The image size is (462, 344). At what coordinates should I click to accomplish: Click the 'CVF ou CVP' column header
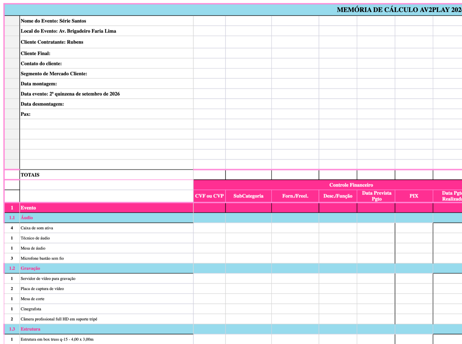click(x=209, y=196)
